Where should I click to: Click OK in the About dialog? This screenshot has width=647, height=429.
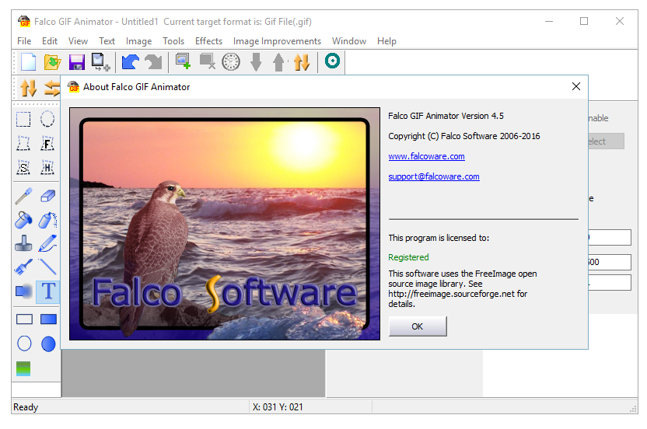click(x=418, y=326)
